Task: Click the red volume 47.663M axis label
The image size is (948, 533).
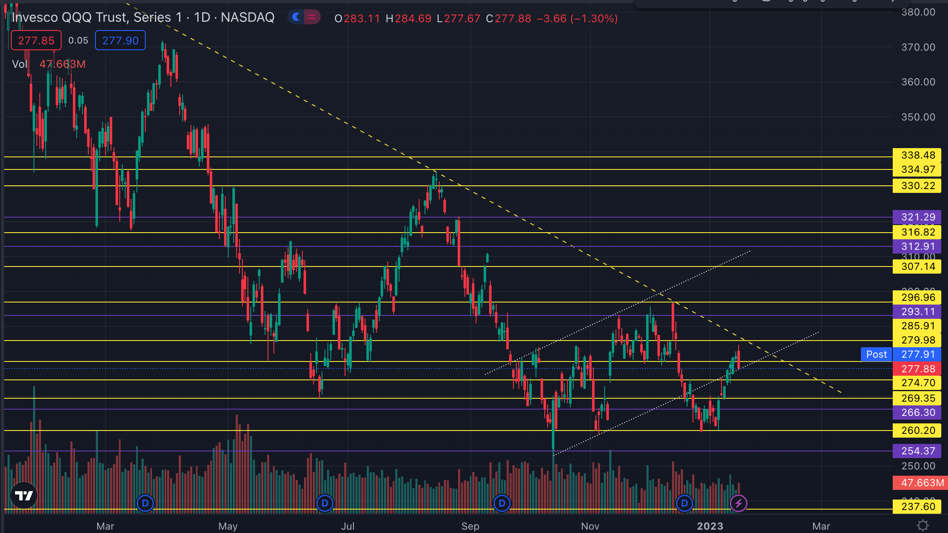Action: (x=920, y=483)
